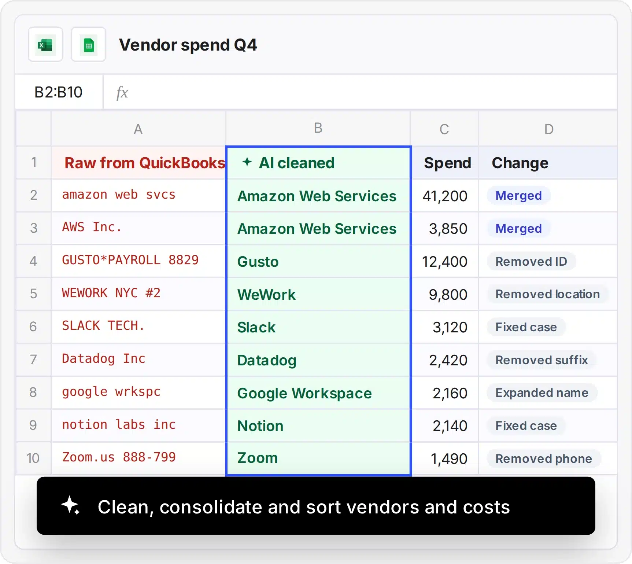Click the Raw from QuickBooks header cell
The width and height of the screenshot is (632, 564).
point(138,163)
